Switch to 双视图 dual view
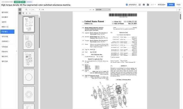 [178, 4]
